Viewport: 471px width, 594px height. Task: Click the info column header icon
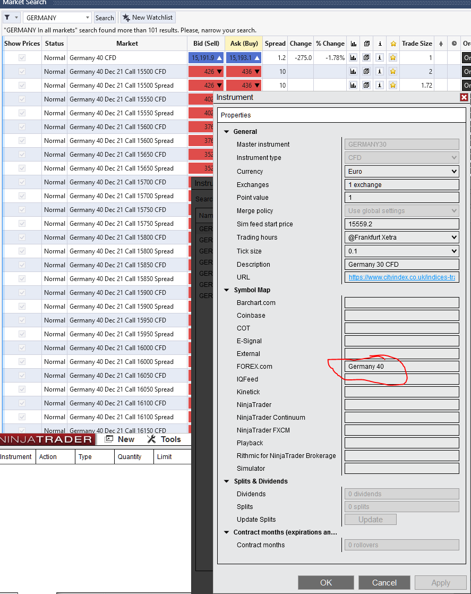(380, 44)
